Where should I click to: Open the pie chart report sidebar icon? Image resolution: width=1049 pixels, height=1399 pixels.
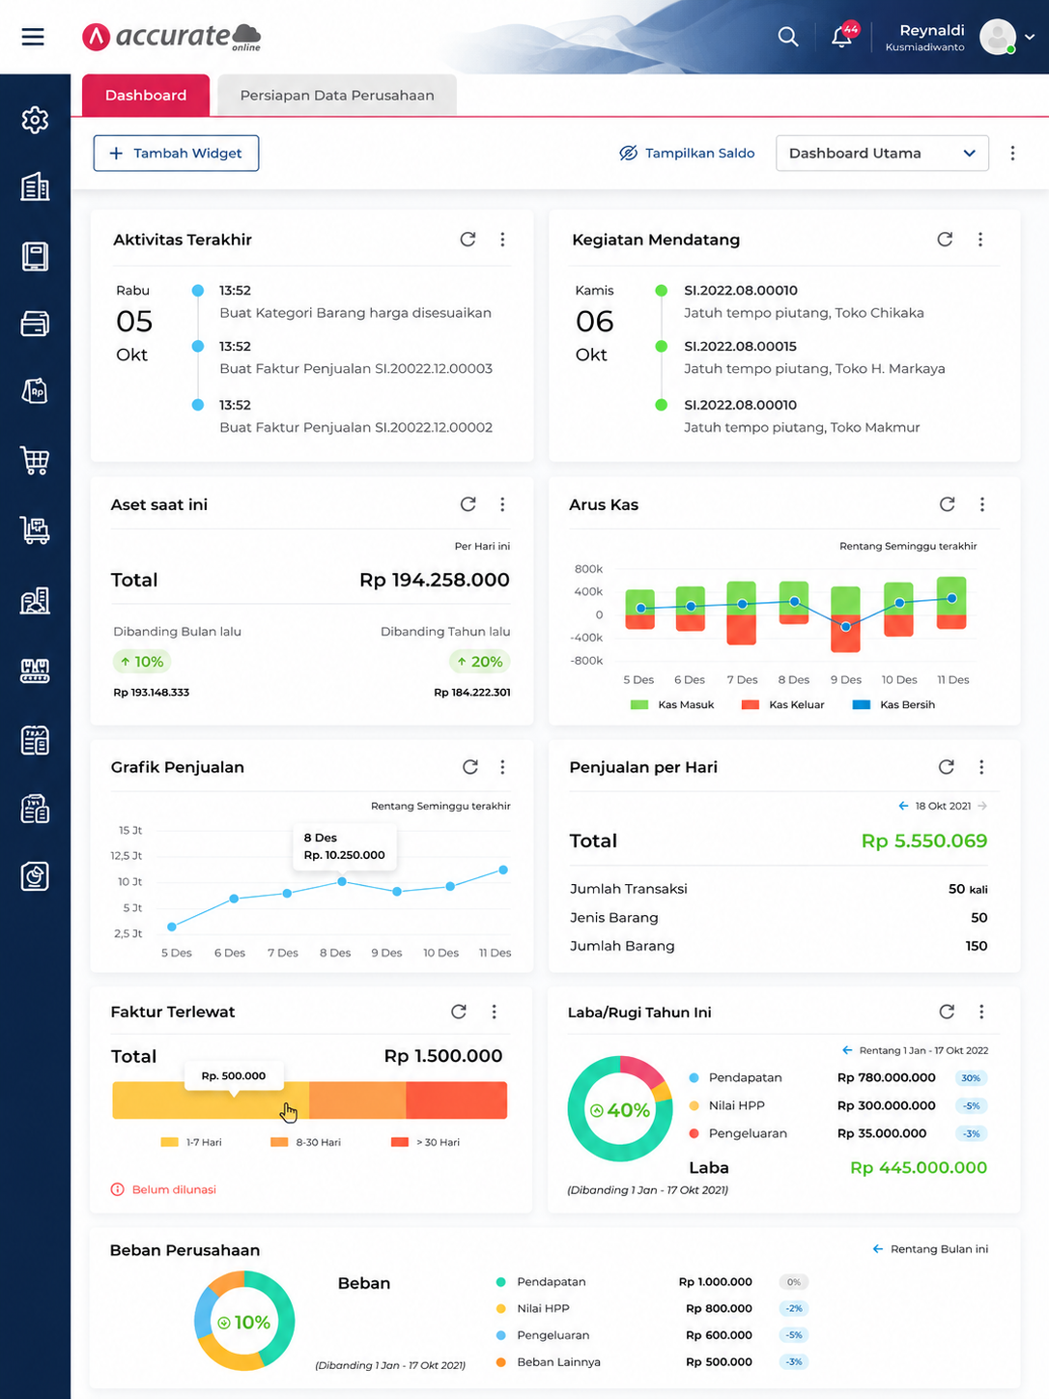click(35, 876)
